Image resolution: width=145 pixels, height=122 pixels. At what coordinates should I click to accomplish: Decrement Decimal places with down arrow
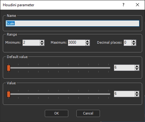click(134, 44)
